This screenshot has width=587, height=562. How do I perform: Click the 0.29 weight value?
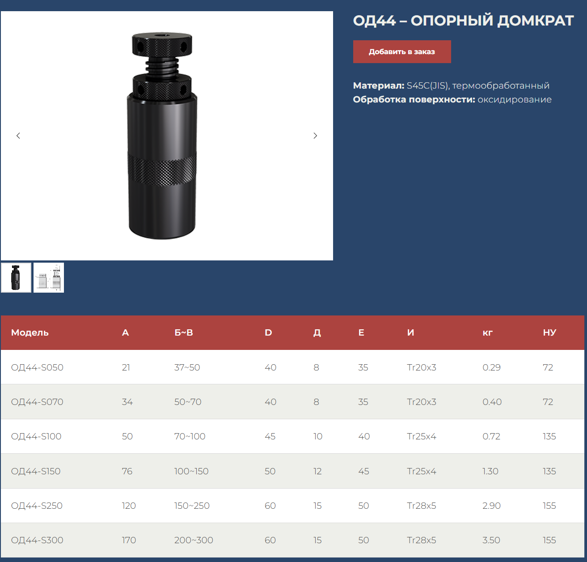(x=491, y=367)
